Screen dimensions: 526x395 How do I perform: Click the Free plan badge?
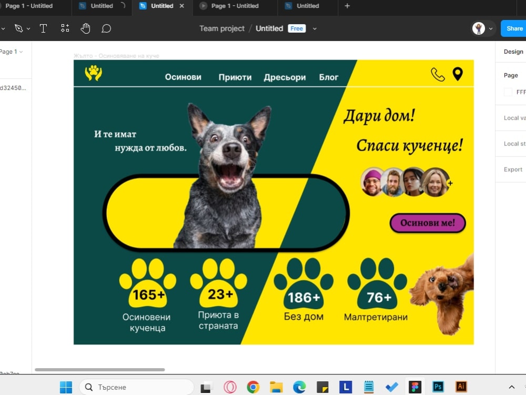click(297, 28)
